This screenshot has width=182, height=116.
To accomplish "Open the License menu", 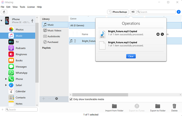I will point(31,7).
